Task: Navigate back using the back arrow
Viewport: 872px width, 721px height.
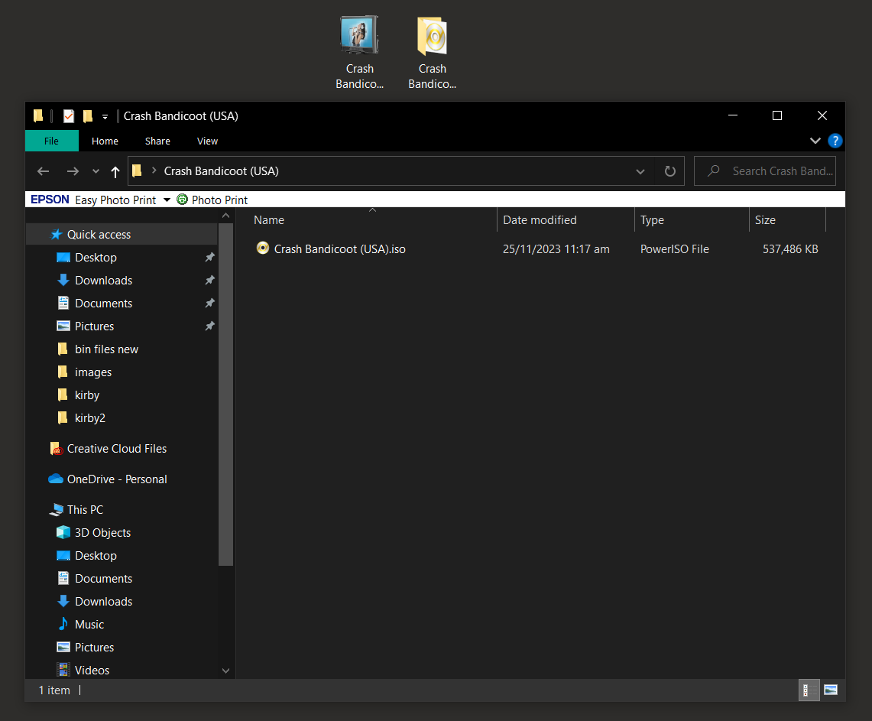Action: (x=43, y=171)
